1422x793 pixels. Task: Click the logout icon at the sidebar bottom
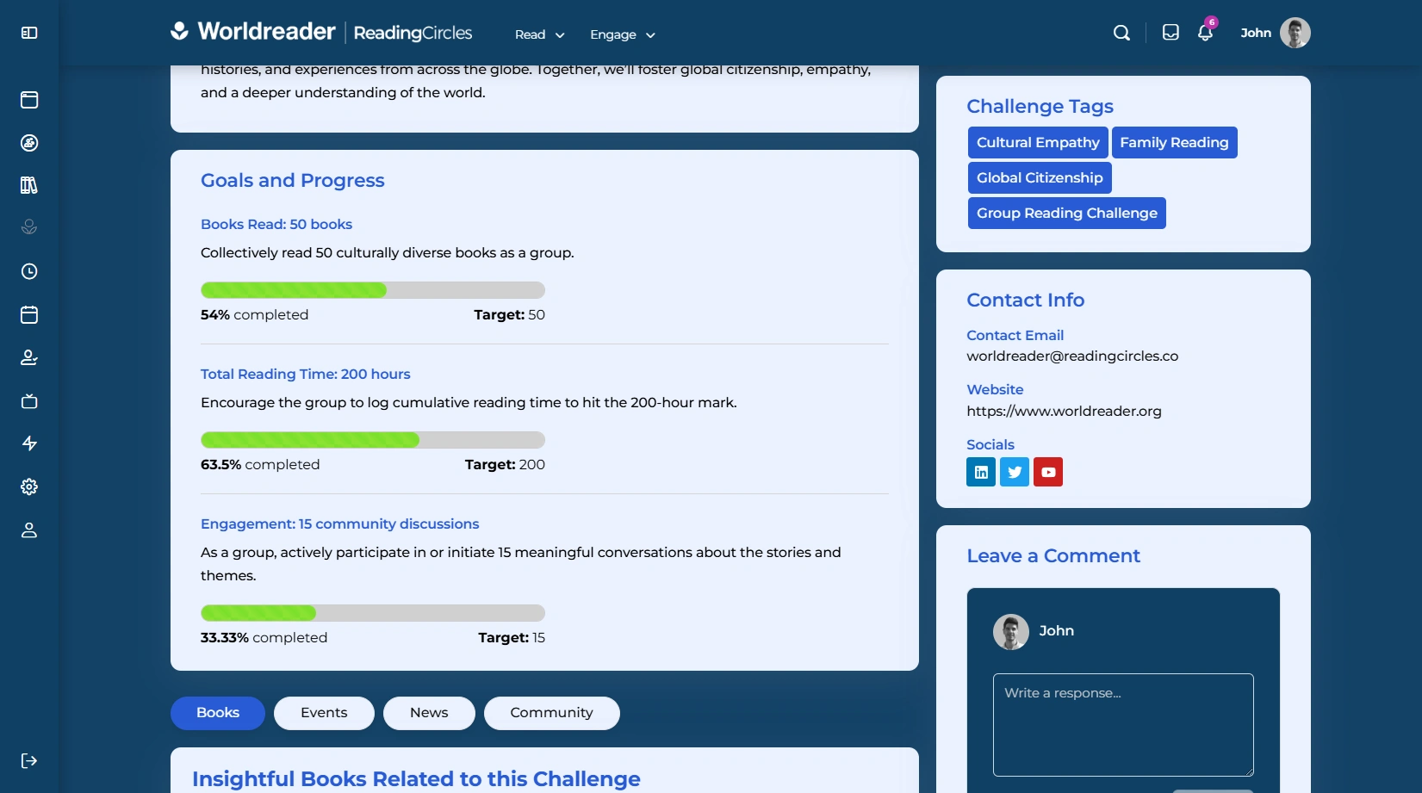29,760
